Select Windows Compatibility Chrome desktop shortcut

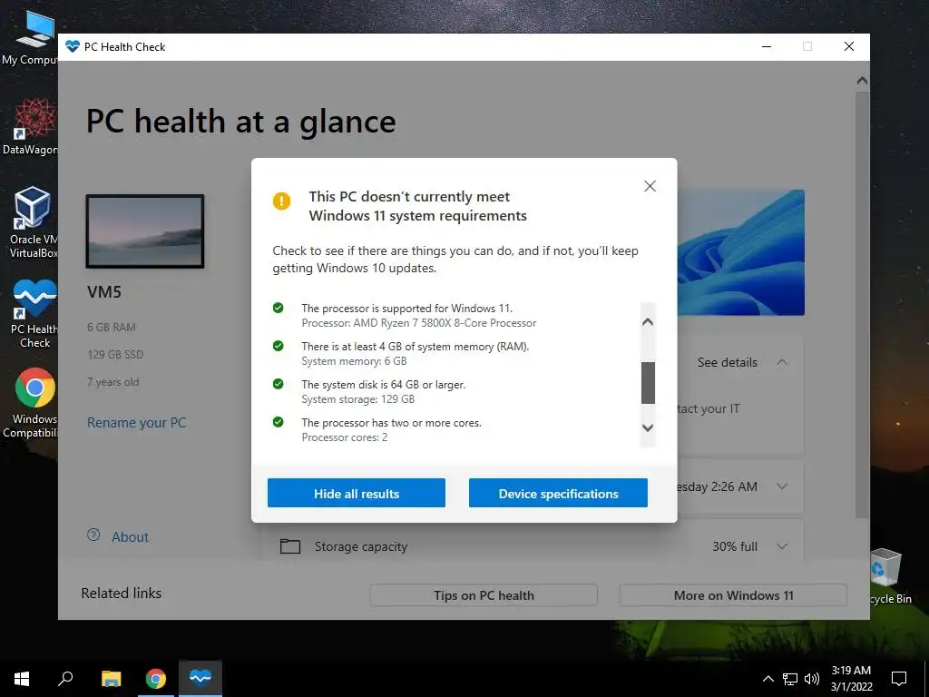(34, 403)
